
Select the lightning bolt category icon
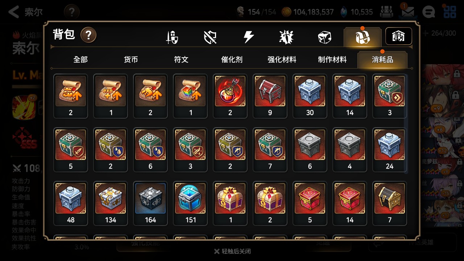point(248,37)
